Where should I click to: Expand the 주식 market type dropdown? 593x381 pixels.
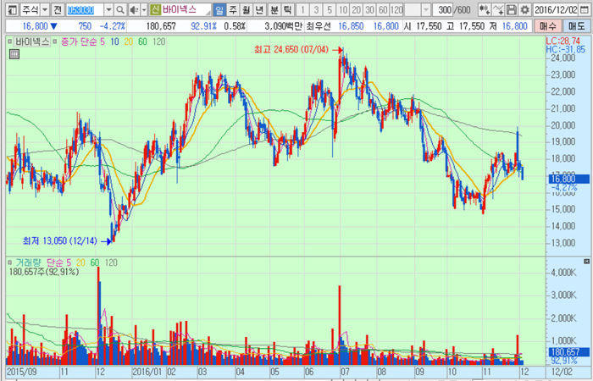tap(44, 9)
